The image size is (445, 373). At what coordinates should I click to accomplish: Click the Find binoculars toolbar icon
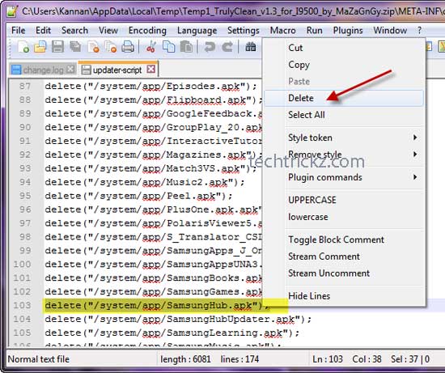click(251, 47)
